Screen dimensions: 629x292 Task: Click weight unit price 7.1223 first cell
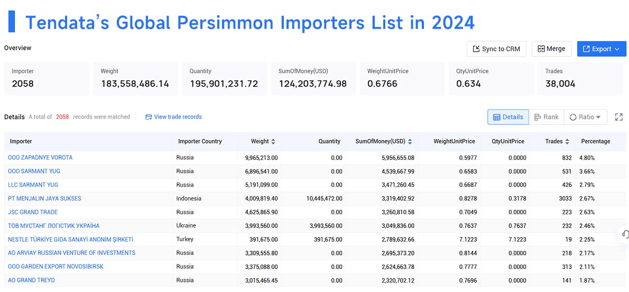tap(468, 240)
